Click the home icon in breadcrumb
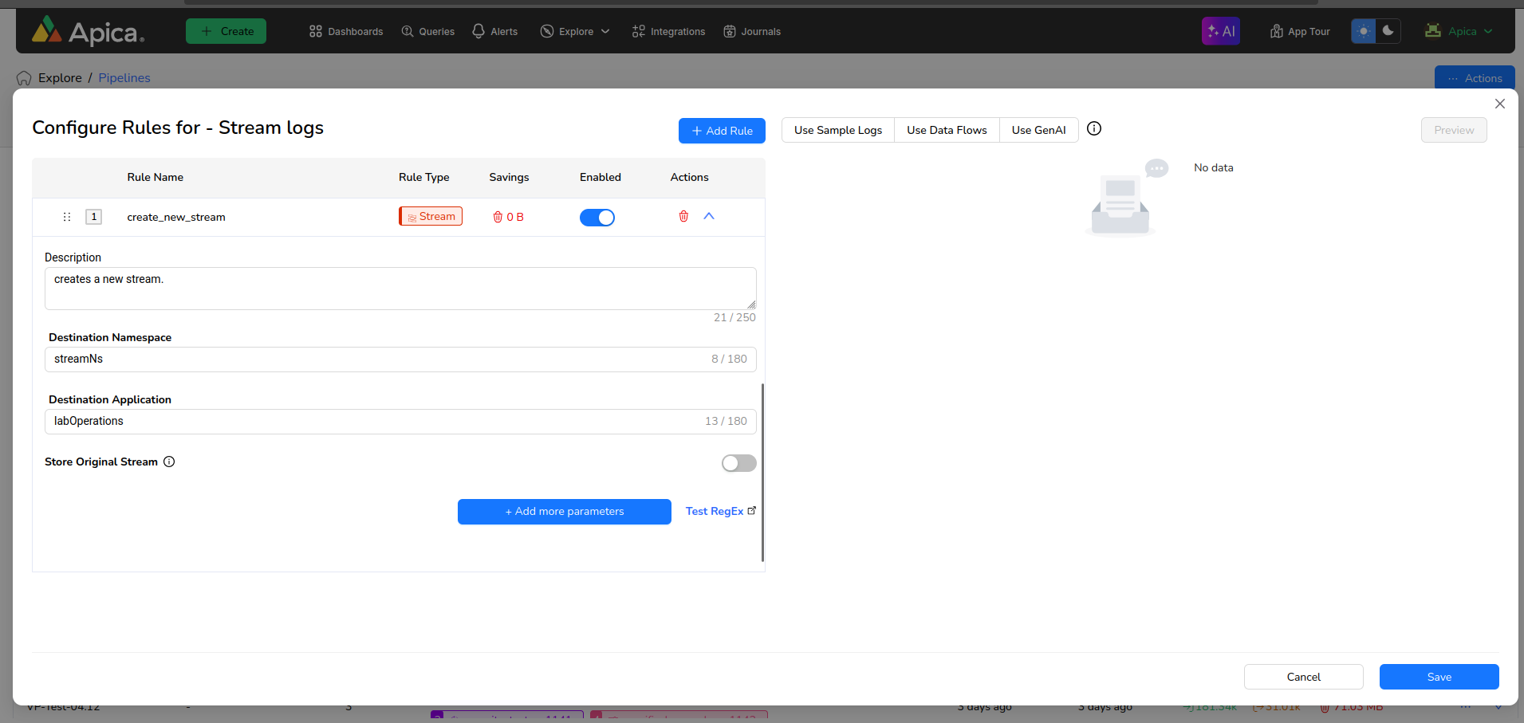Viewport: 1524px width, 723px height. (24, 78)
